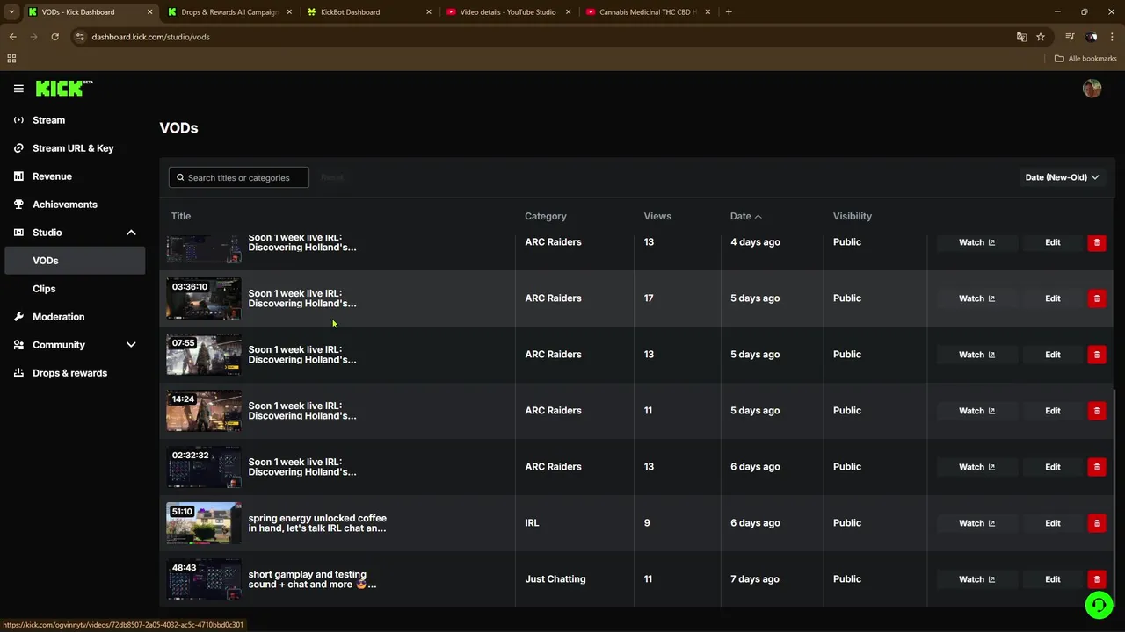
Task: Bookmark this page with star icon
Action: pyautogui.click(x=1041, y=37)
